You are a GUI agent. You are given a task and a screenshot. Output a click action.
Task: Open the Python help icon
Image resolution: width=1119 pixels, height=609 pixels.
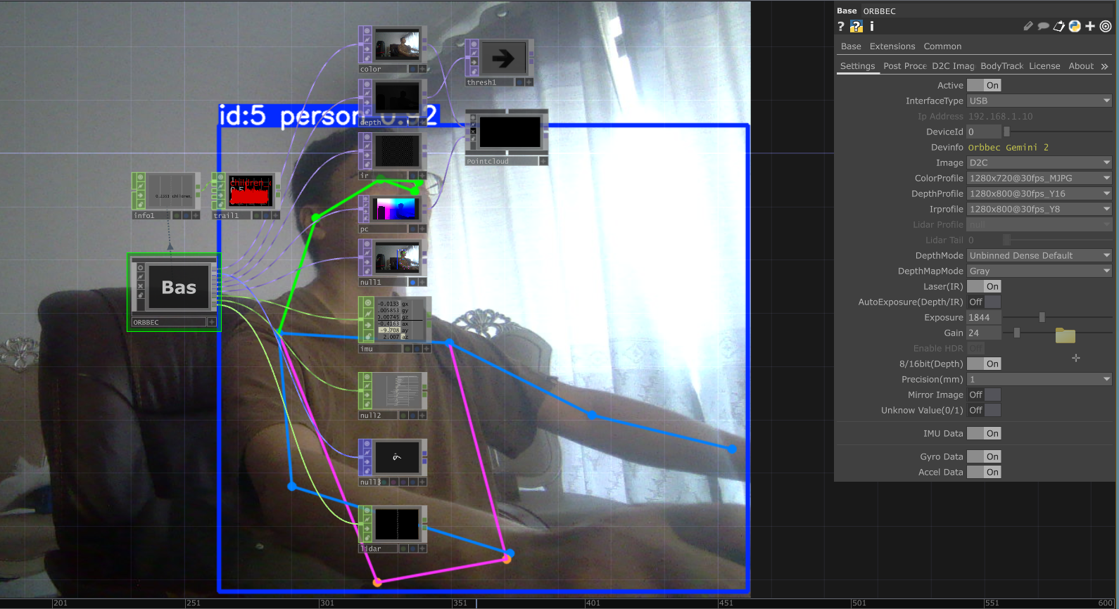coord(856,26)
